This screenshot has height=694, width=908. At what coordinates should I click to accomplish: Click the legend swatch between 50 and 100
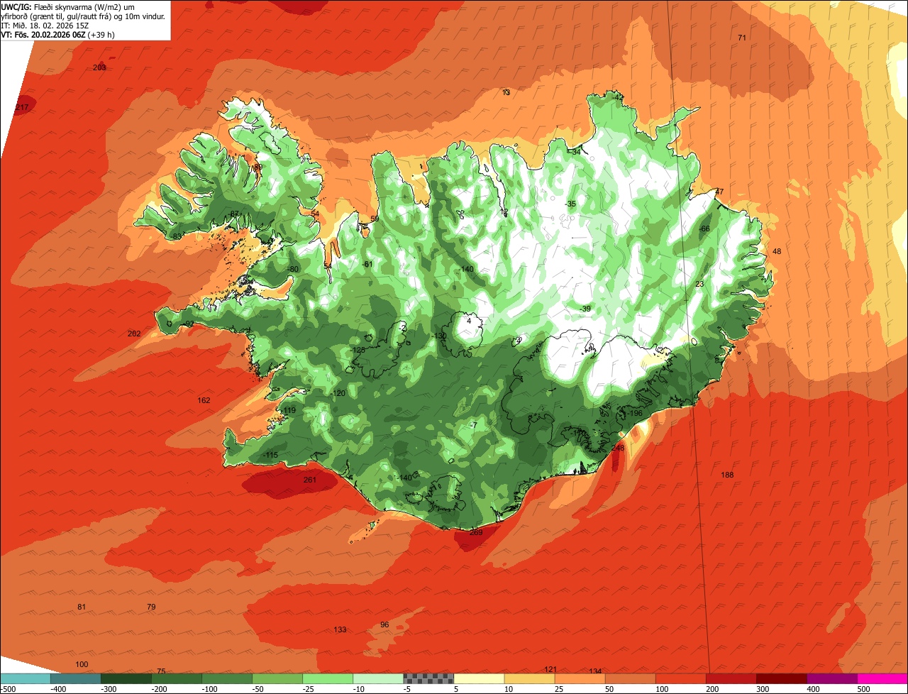[x=630, y=678]
